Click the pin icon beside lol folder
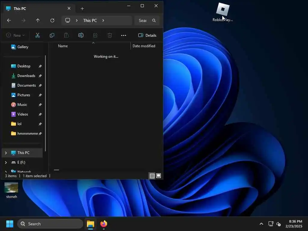The width and height of the screenshot is (308, 231). (40, 124)
